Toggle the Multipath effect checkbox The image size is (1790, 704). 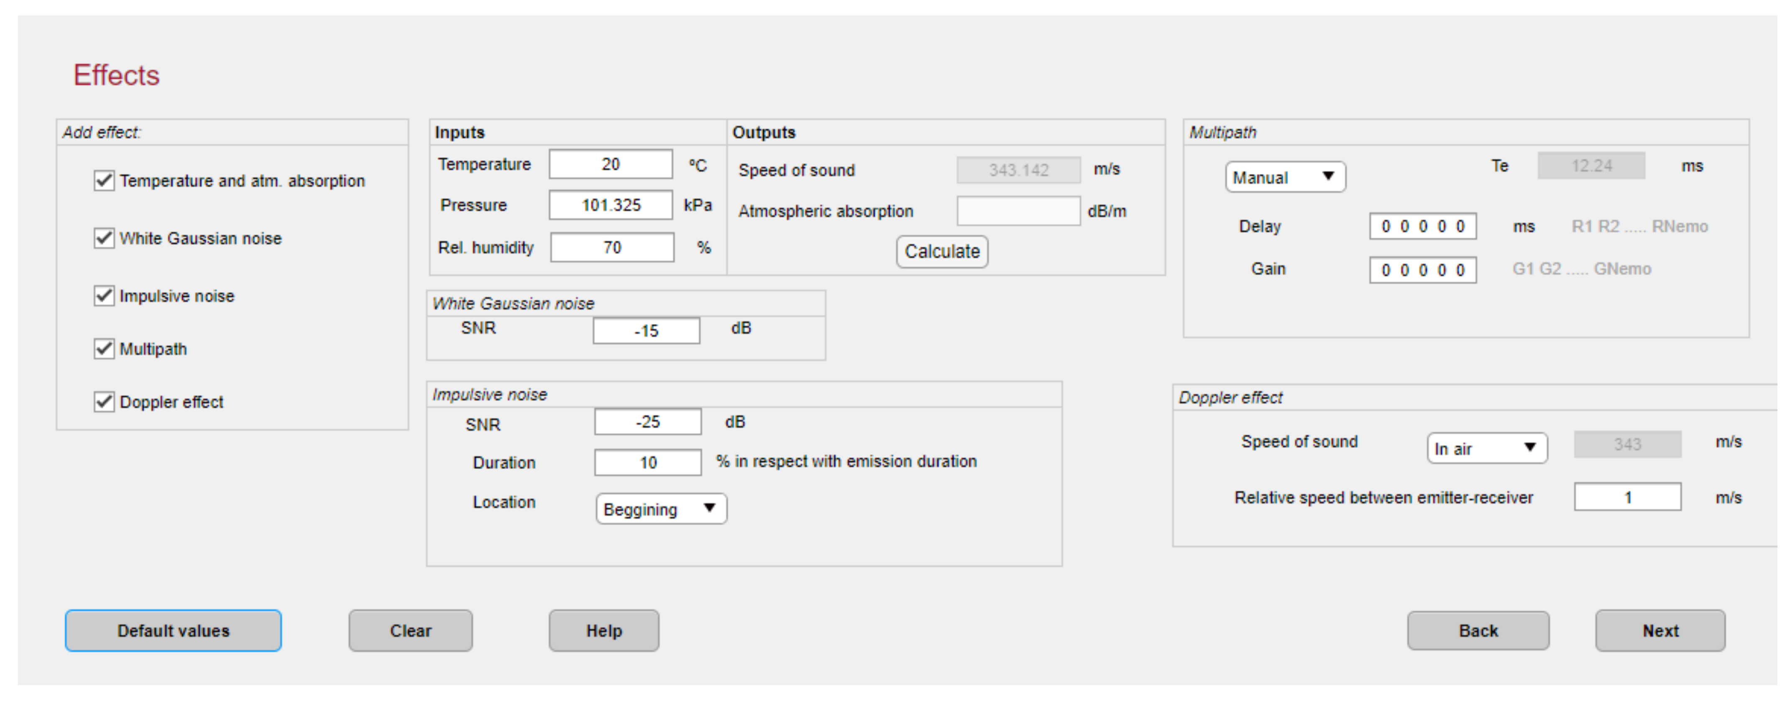(x=104, y=349)
